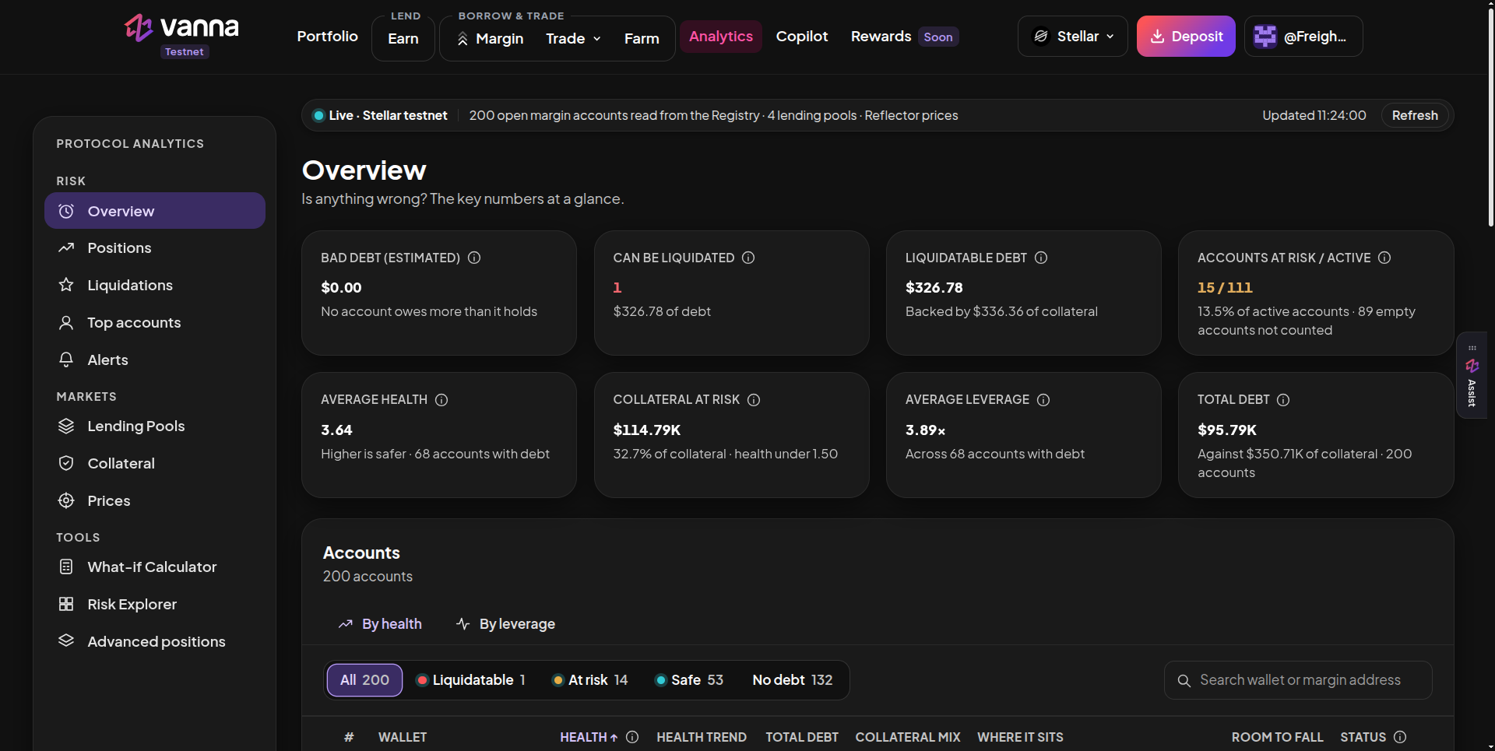
Task: Click the search magnifier icon
Action: (x=1184, y=681)
